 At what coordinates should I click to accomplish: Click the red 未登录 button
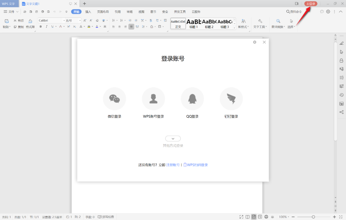[x=311, y=4]
